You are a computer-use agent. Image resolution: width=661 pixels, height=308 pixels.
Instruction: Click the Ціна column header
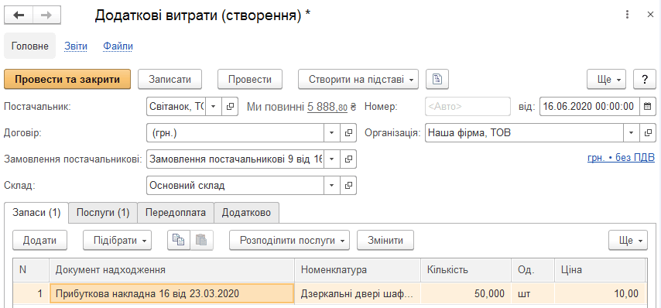pos(600,270)
